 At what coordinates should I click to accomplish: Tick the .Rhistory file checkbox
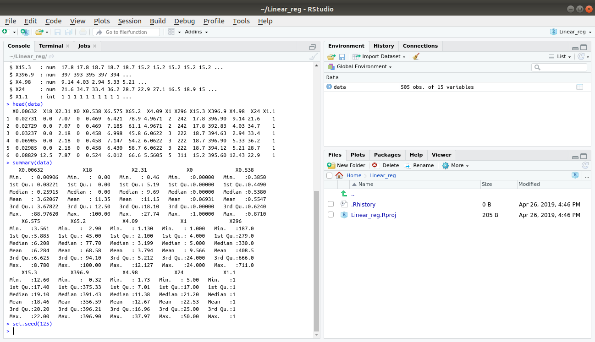331,204
